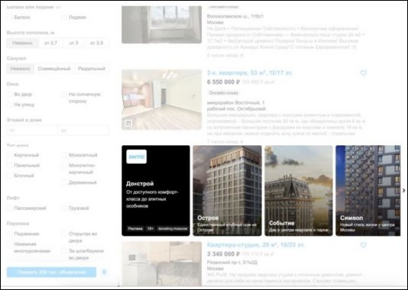Check Блочный house type
This screenshot has width=408, height=290.
click(10, 176)
